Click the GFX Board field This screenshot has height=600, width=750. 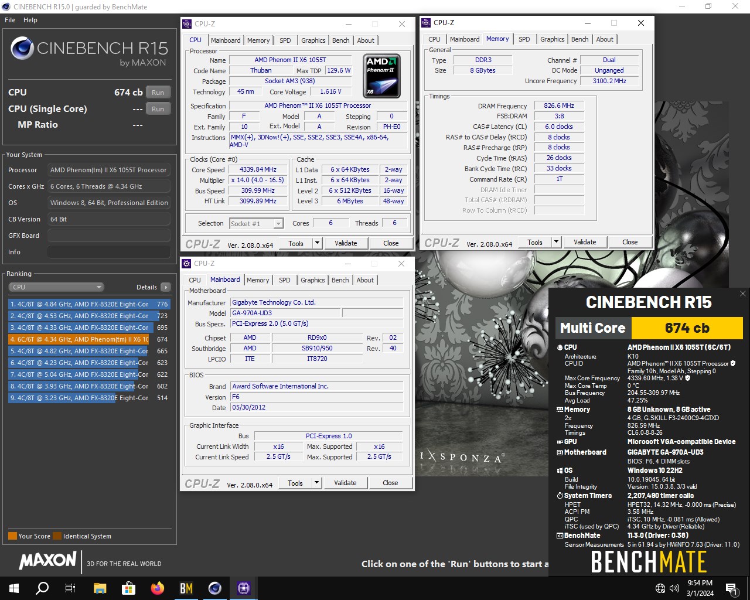pos(109,236)
